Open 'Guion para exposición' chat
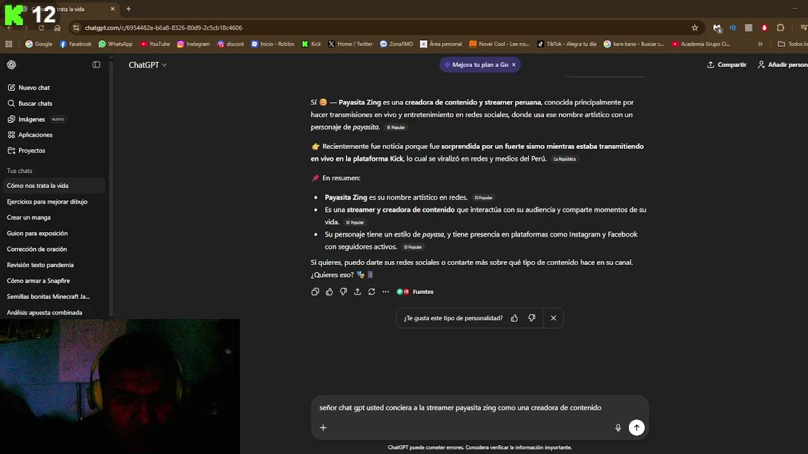 [x=54, y=233]
